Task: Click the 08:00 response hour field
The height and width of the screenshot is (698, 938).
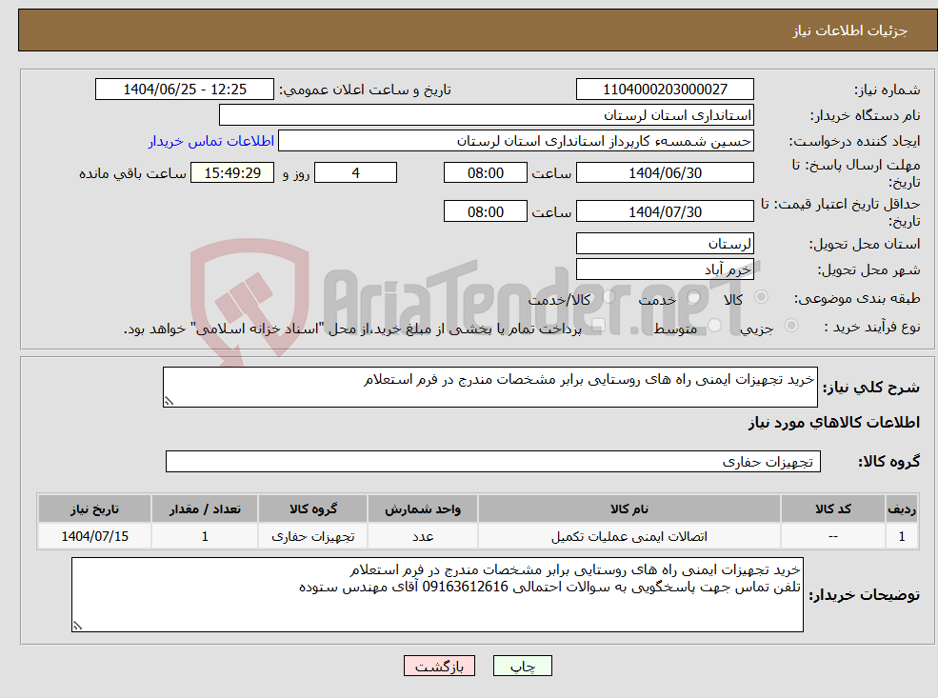Action: coord(485,172)
